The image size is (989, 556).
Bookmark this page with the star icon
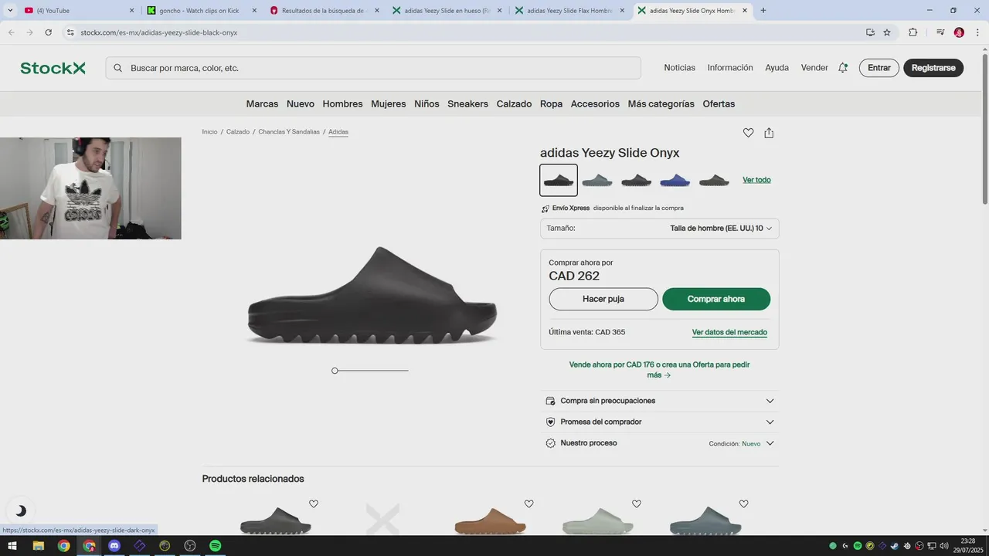coord(887,32)
